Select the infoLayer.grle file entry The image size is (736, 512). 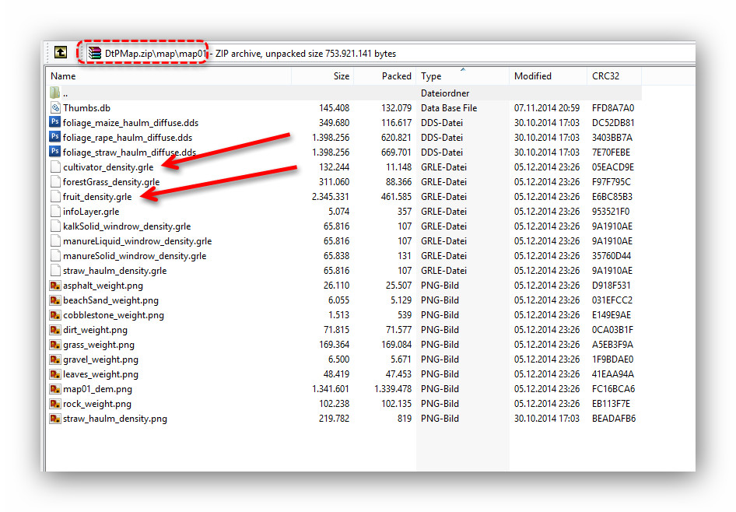pyautogui.click(x=91, y=212)
